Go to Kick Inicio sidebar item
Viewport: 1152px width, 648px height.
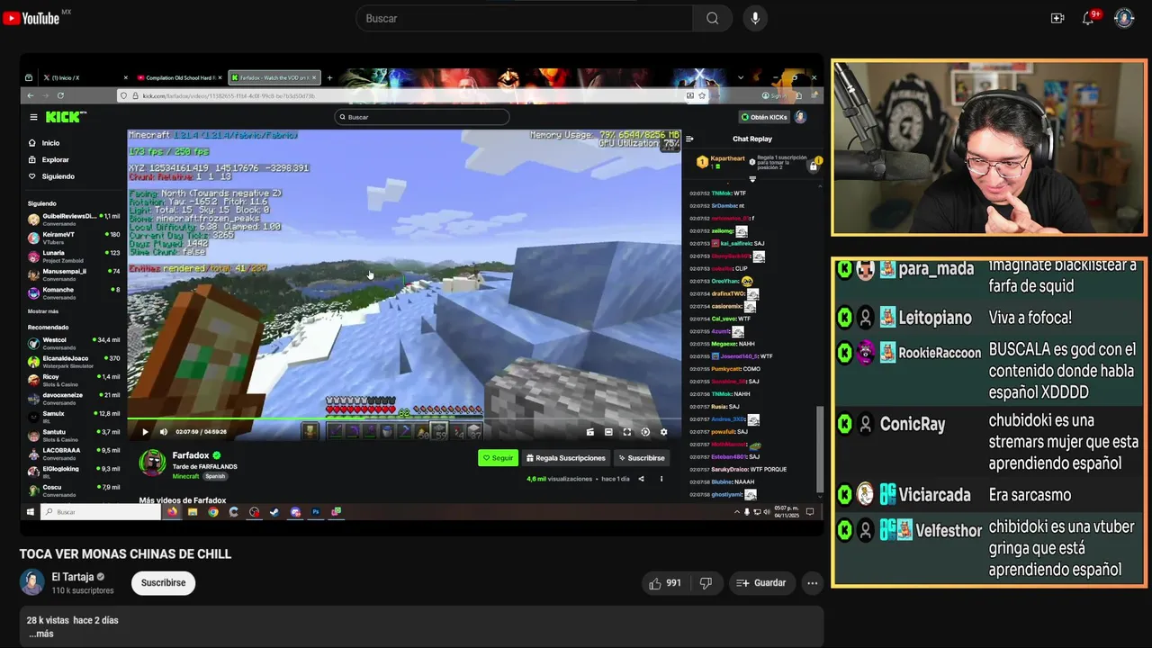[x=45, y=143]
